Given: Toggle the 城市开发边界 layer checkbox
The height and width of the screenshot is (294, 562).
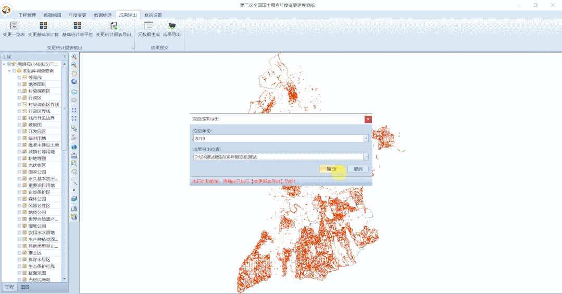Looking at the screenshot, I should [x=19, y=118].
